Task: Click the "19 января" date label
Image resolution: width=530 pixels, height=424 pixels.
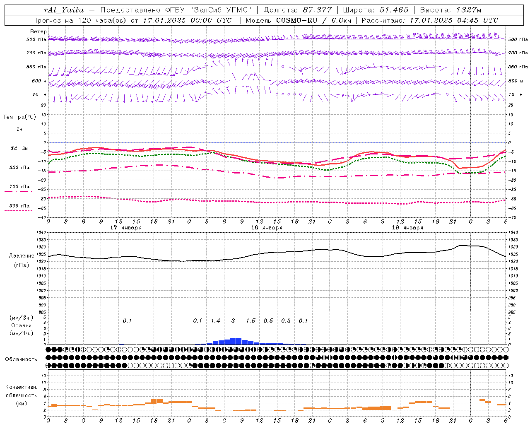Action: [407, 228]
